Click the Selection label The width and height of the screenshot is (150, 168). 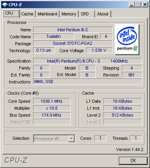pyautogui.click(x=21, y=138)
